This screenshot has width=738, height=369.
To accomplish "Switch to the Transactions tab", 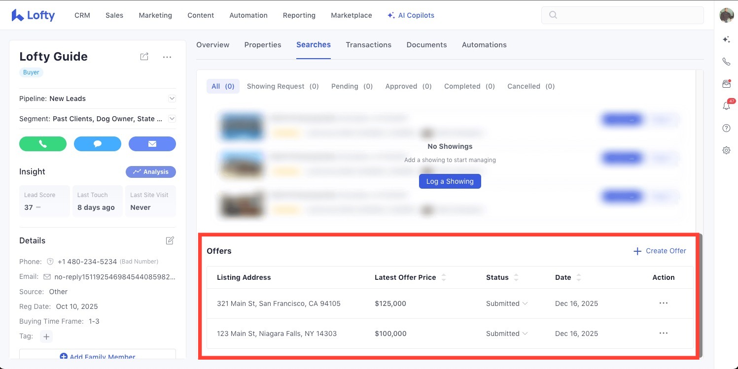I will (368, 45).
